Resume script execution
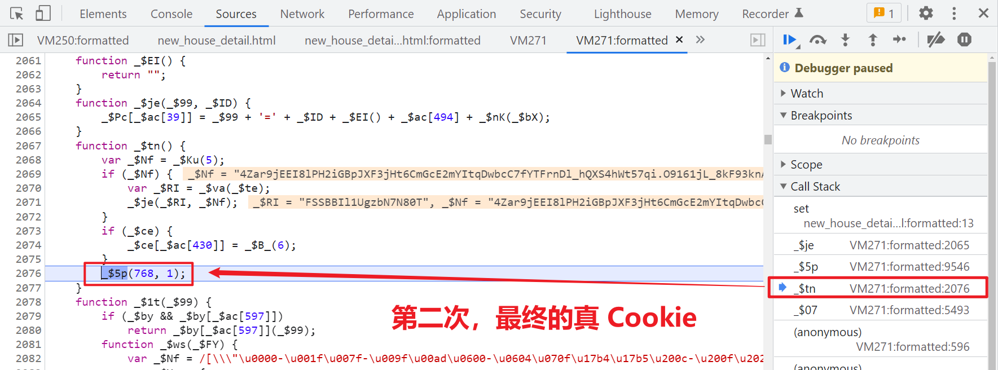The width and height of the screenshot is (998, 370). (x=790, y=40)
